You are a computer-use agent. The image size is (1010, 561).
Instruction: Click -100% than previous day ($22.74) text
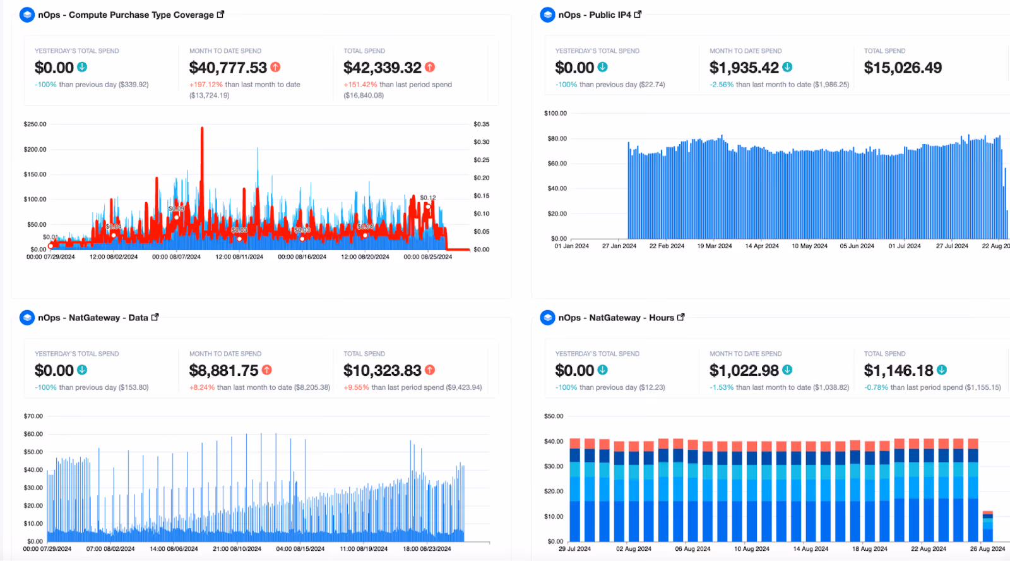coord(610,85)
